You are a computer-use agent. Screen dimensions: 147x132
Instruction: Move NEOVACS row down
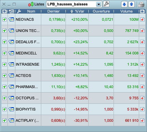(142, 19)
